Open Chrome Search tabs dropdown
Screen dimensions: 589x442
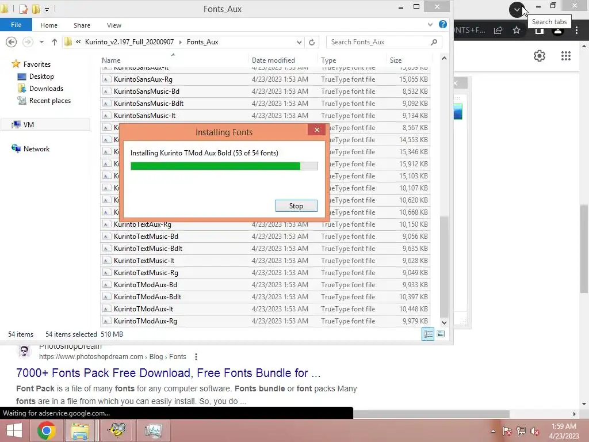point(517,9)
